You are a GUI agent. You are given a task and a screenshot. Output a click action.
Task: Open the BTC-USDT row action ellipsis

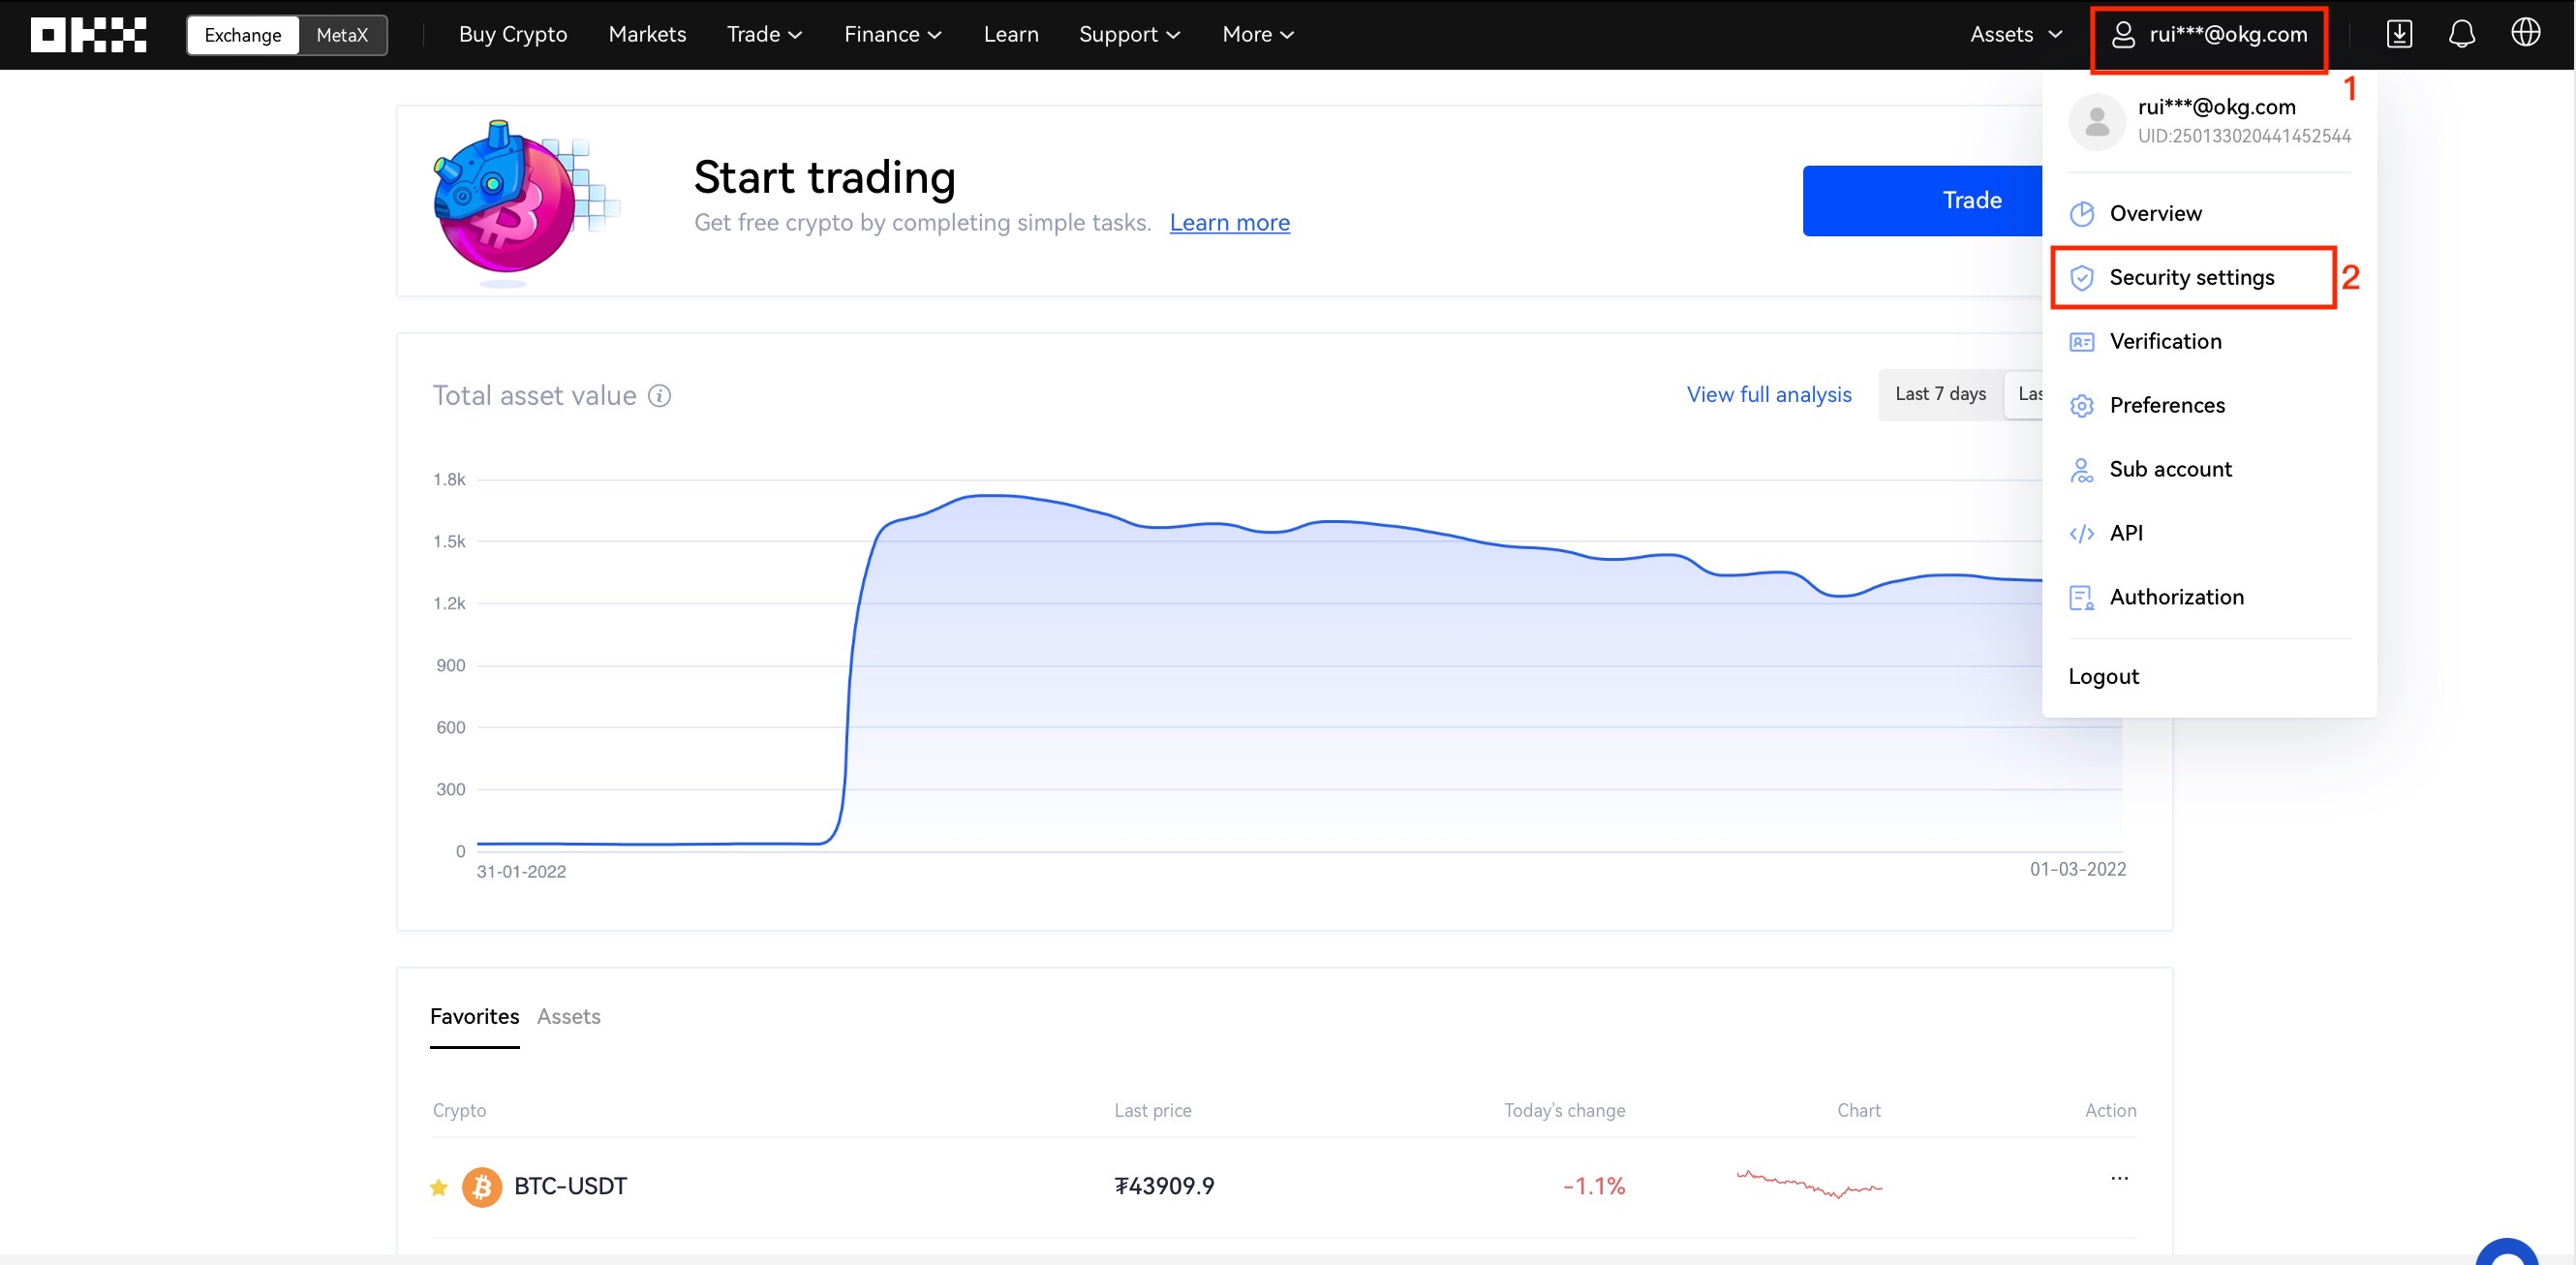2119,1178
